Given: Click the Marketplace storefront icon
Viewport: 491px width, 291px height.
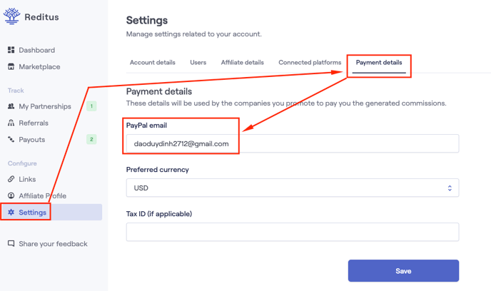Looking at the screenshot, I should click(11, 66).
